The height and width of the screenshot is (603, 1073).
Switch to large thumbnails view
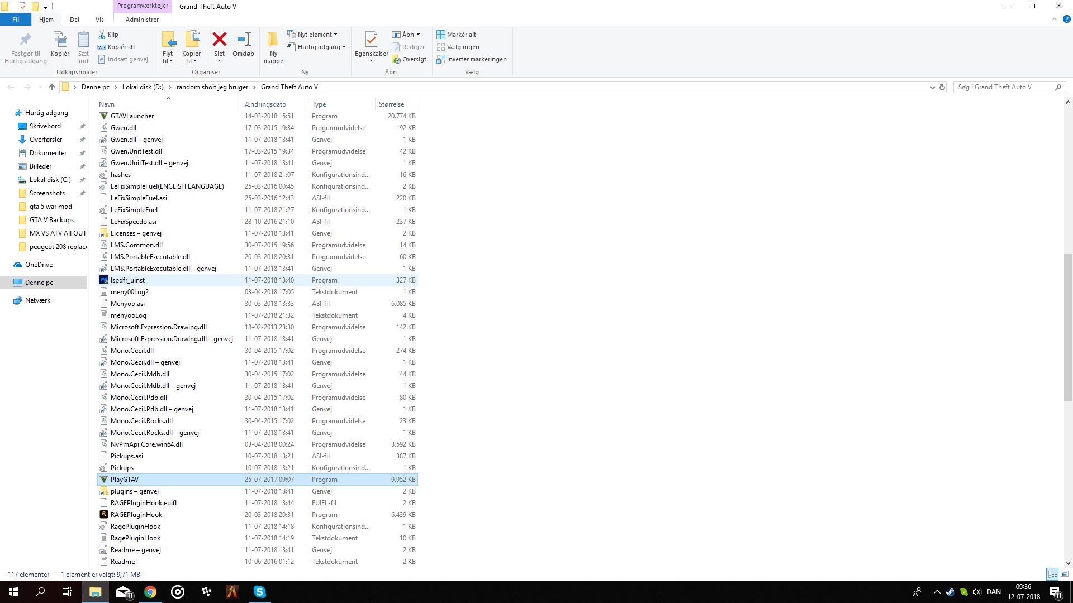click(x=1065, y=574)
